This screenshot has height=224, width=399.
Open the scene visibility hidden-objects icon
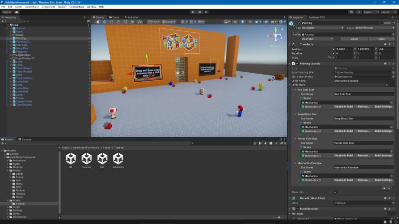266,22
